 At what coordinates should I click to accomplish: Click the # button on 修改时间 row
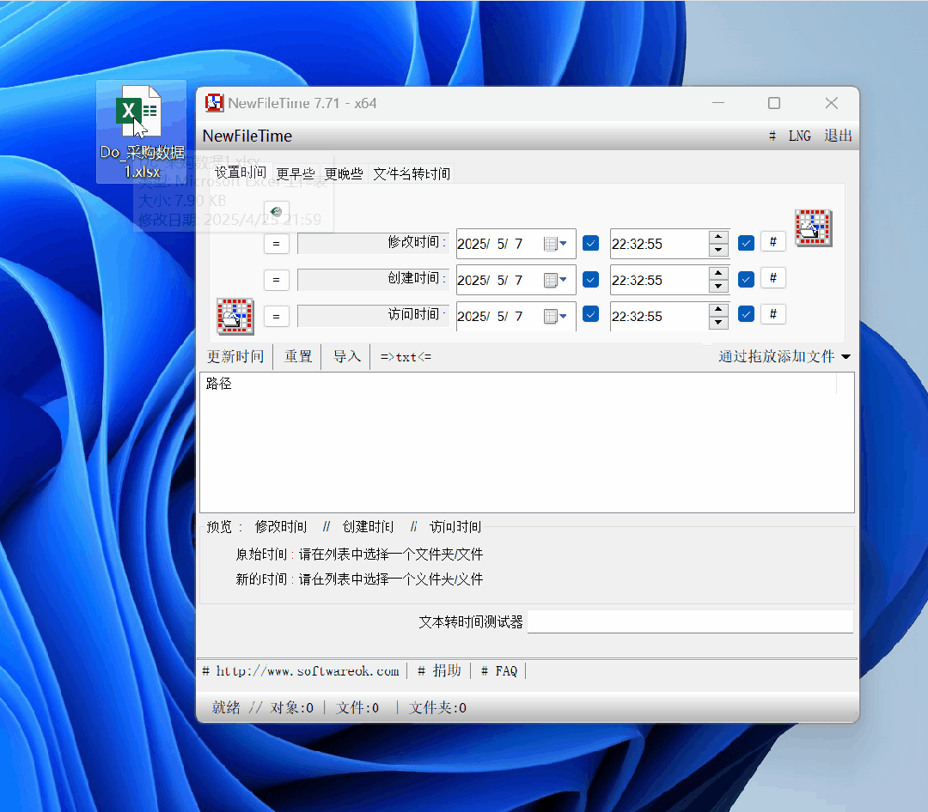[x=772, y=242]
